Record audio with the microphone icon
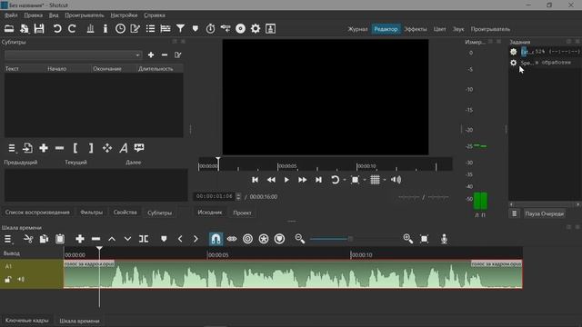 (x=444, y=239)
